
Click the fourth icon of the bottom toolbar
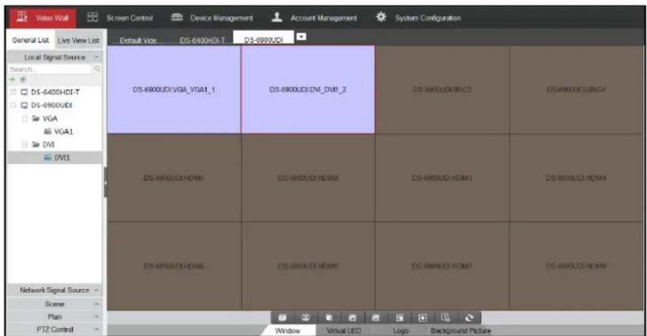[352, 317]
